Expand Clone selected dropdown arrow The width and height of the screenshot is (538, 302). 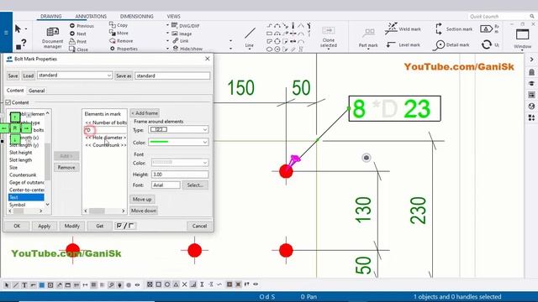coord(329,49)
